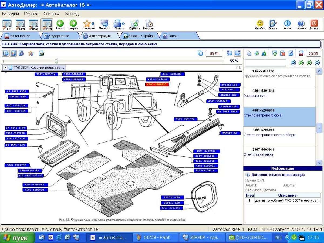This screenshot has height=243, width=324.
Task: Click the red X delete icon in parts panel
Action: click(x=282, y=53)
